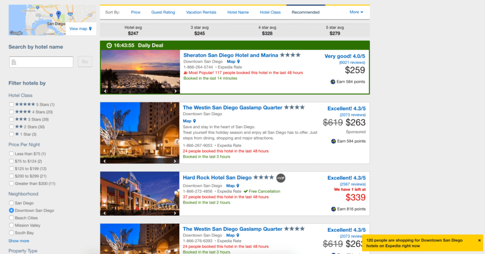Click the 'Very good! 4.0/5' rating
The image size is (485, 254).
(345, 56)
